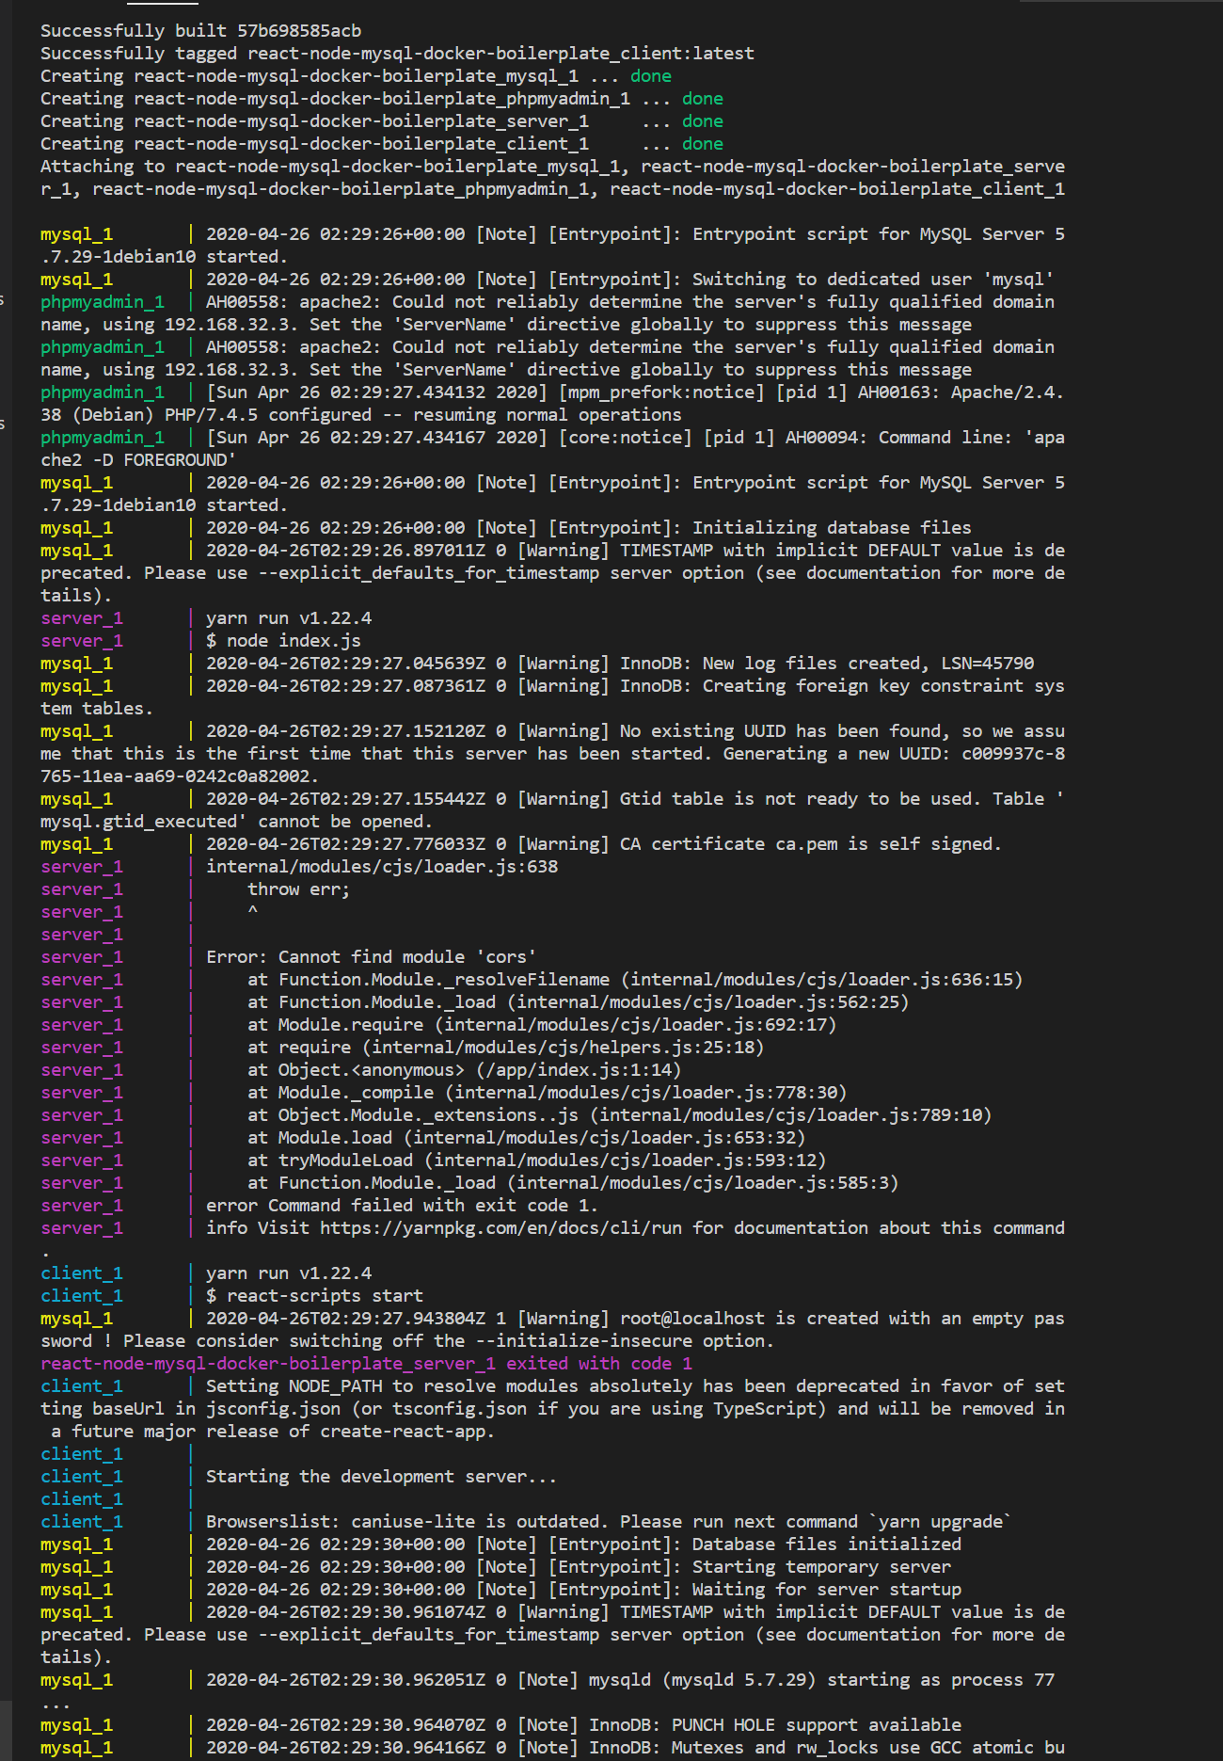
Task: Click the yarnpkg.com documentation URL
Action: [x=500, y=1228]
